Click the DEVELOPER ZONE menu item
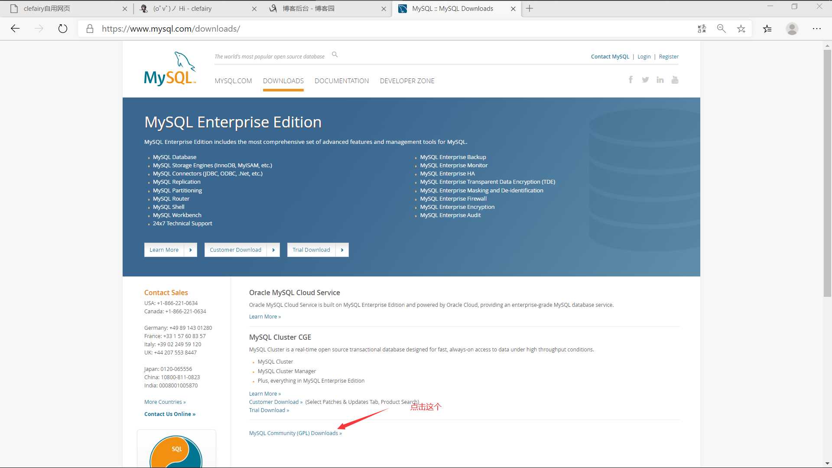The image size is (832, 468). pos(407,81)
